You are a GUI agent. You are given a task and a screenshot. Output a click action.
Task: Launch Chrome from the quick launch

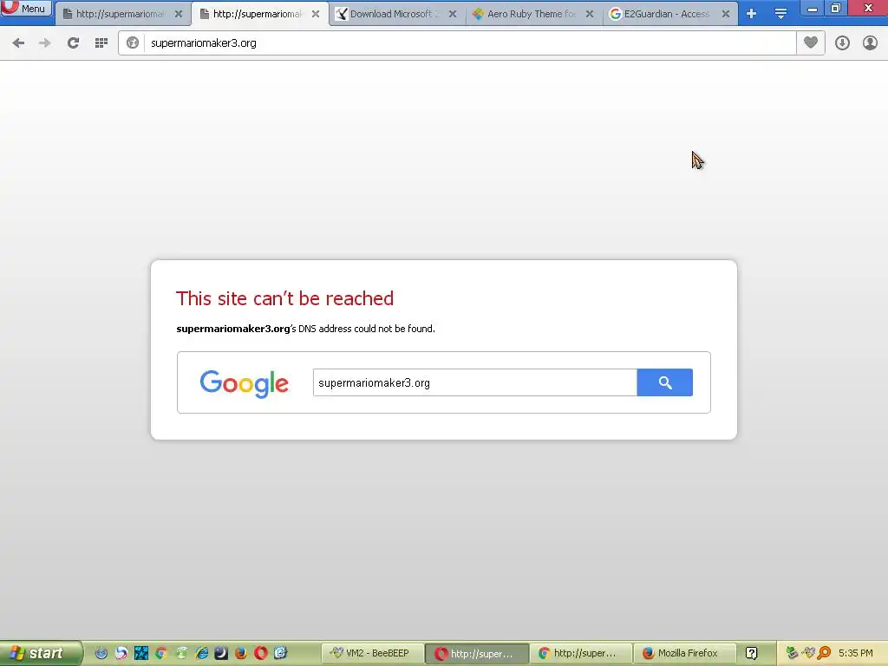coord(160,653)
